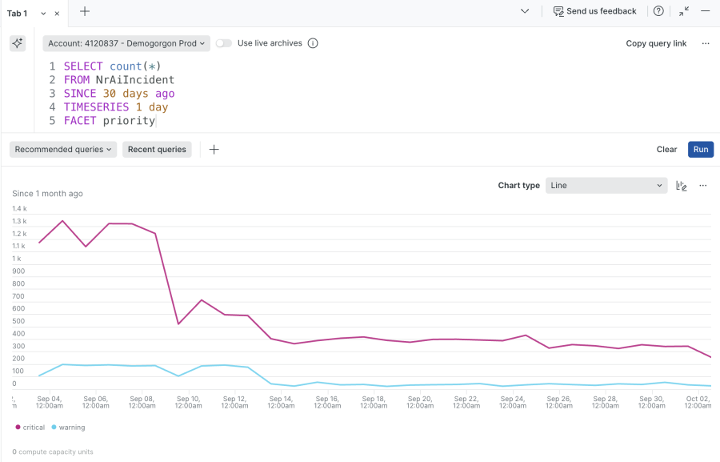The image size is (720, 462).
Task: Run the NRQL query
Action: [700, 149]
